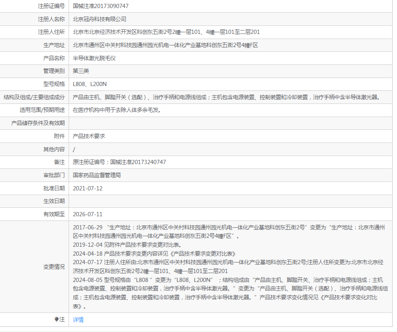Select approval date 2021-07-12
The width and height of the screenshot is (397, 332).
[x=88, y=189]
